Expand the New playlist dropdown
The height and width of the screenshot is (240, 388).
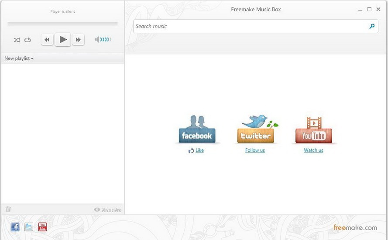(x=19, y=58)
